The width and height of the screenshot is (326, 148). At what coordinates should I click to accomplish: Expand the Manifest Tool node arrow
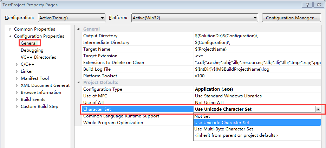17,78
